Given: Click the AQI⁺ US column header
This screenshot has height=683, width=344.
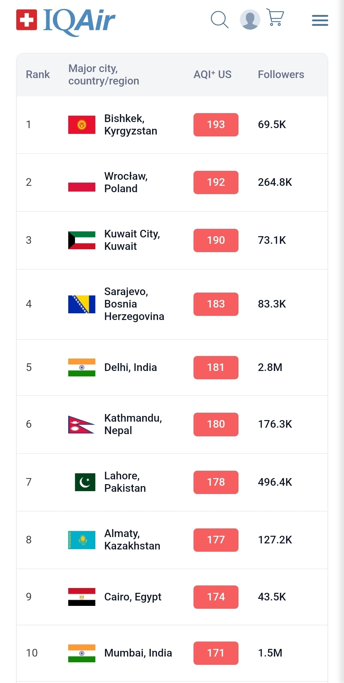Looking at the screenshot, I should pos(212,75).
